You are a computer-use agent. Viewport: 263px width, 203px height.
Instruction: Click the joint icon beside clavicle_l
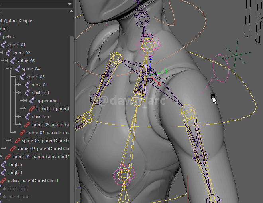click(x=27, y=93)
